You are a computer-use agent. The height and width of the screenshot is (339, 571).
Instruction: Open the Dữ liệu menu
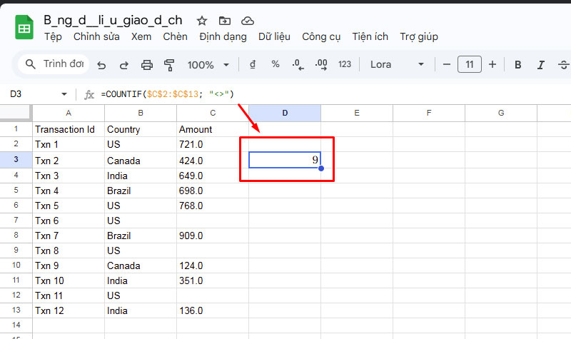click(274, 36)
